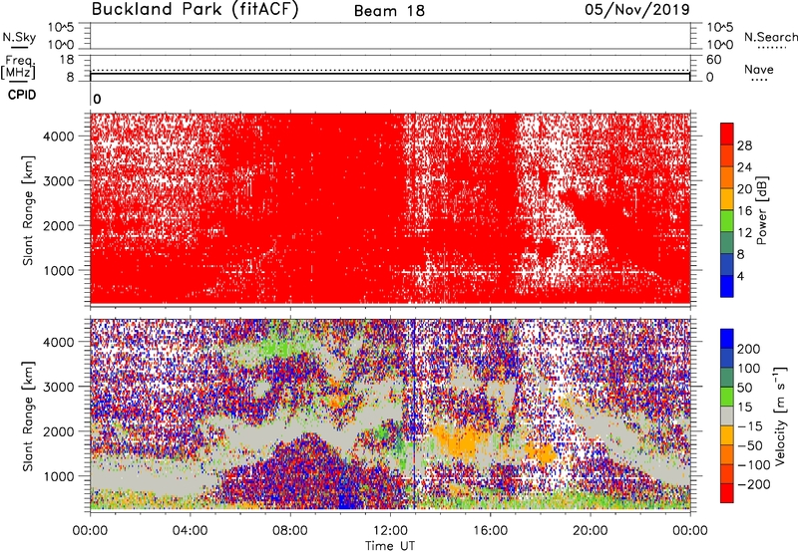Click the 'N.Sky' legend label
Viewport: 798px width, 552px height.
pyautogui.click(x=19, y=37)
